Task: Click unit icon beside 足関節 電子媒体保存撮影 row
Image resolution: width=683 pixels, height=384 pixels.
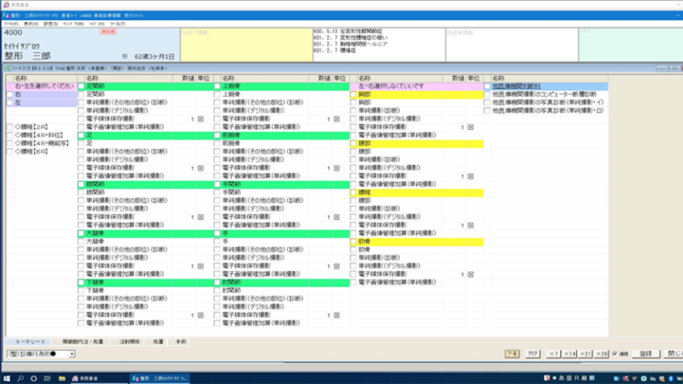Action: (200, 119)
